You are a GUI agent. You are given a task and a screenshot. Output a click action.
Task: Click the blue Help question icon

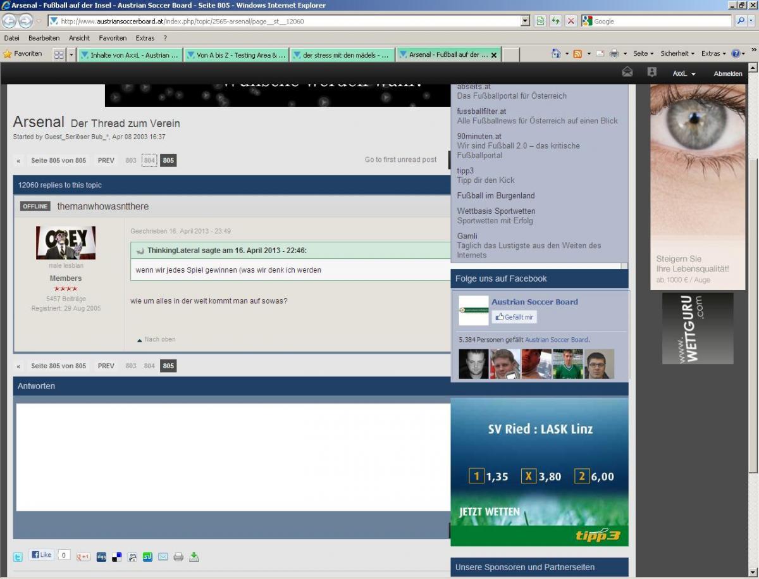[x=735, y=54]
